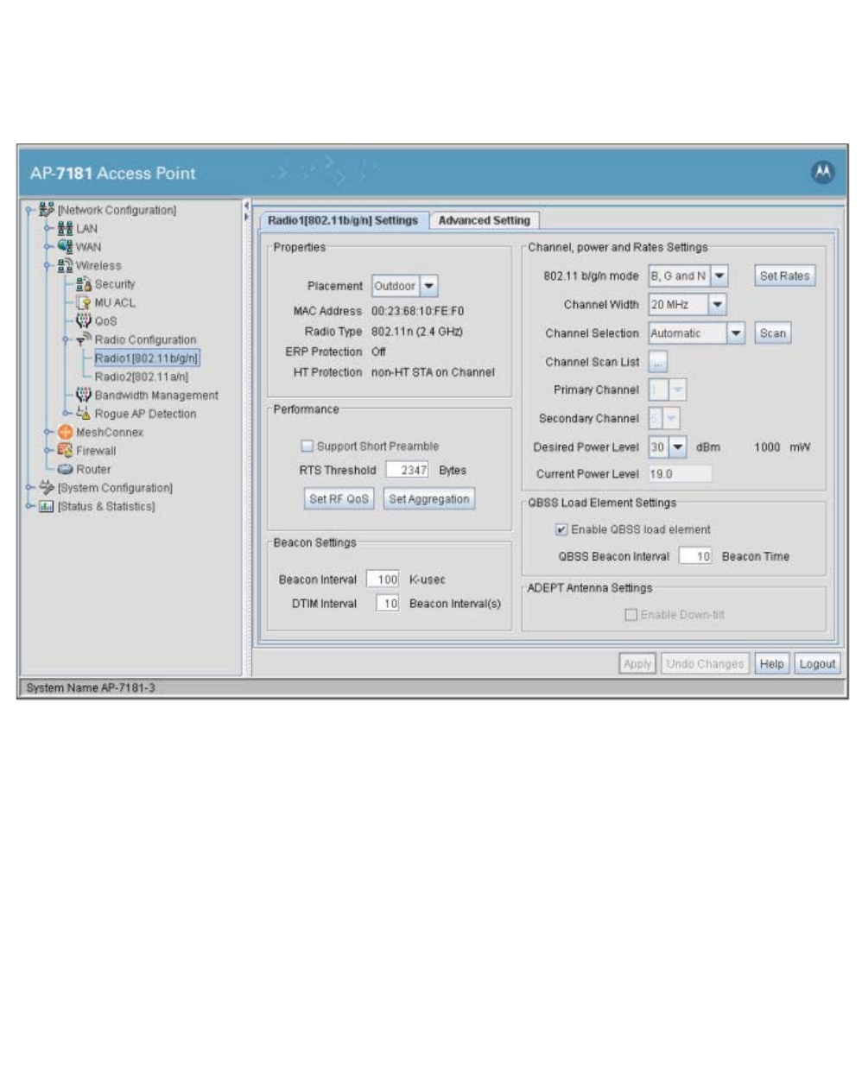This screenshot has height=1077, width=862.
Task: Open the Help button
Action: pos(771,664)
